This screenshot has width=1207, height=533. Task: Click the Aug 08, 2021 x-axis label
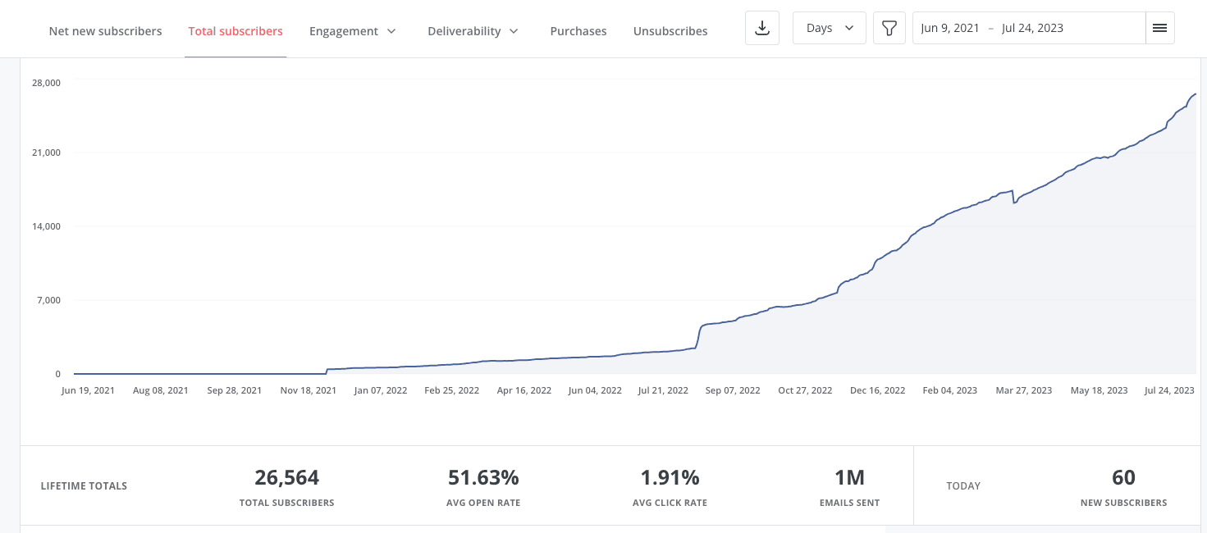click(x=161, y=390)
